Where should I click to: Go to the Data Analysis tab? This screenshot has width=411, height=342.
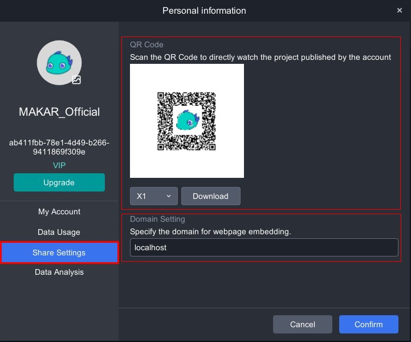[x=59, y=272]
